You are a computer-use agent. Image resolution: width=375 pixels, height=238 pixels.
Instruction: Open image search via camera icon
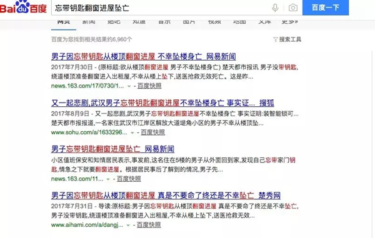point(293,7)
